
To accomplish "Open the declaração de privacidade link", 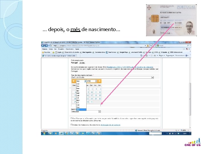I will click(110, 125).
